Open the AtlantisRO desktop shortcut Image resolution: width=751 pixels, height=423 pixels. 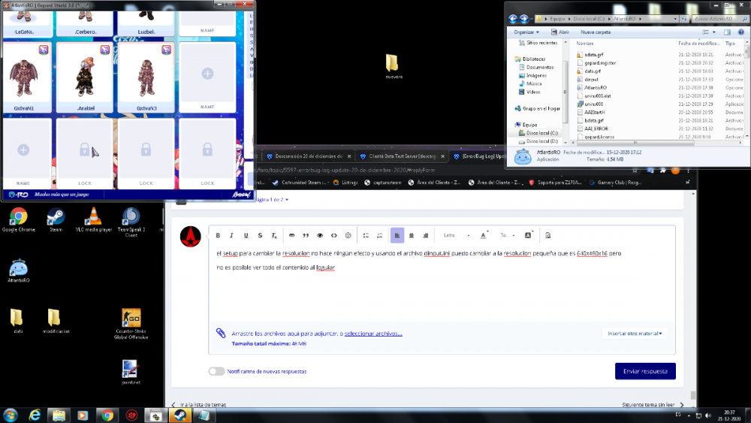point(18,270)
